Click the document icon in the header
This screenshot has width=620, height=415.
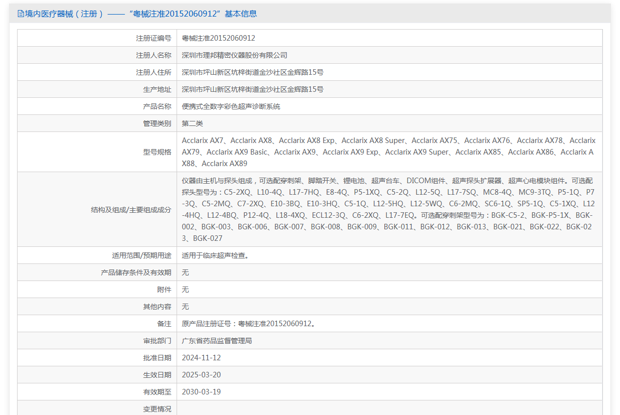[21, 14]
